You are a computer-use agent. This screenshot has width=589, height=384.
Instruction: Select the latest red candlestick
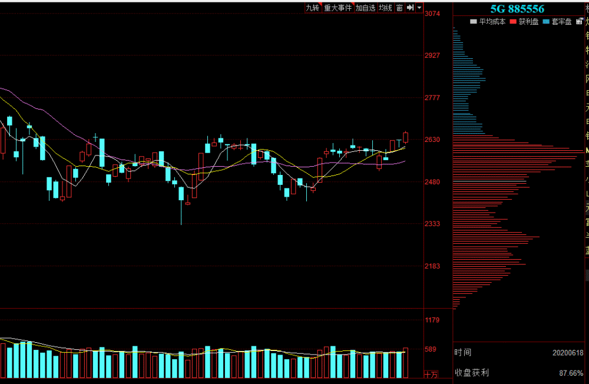click(x=406, y=137)
